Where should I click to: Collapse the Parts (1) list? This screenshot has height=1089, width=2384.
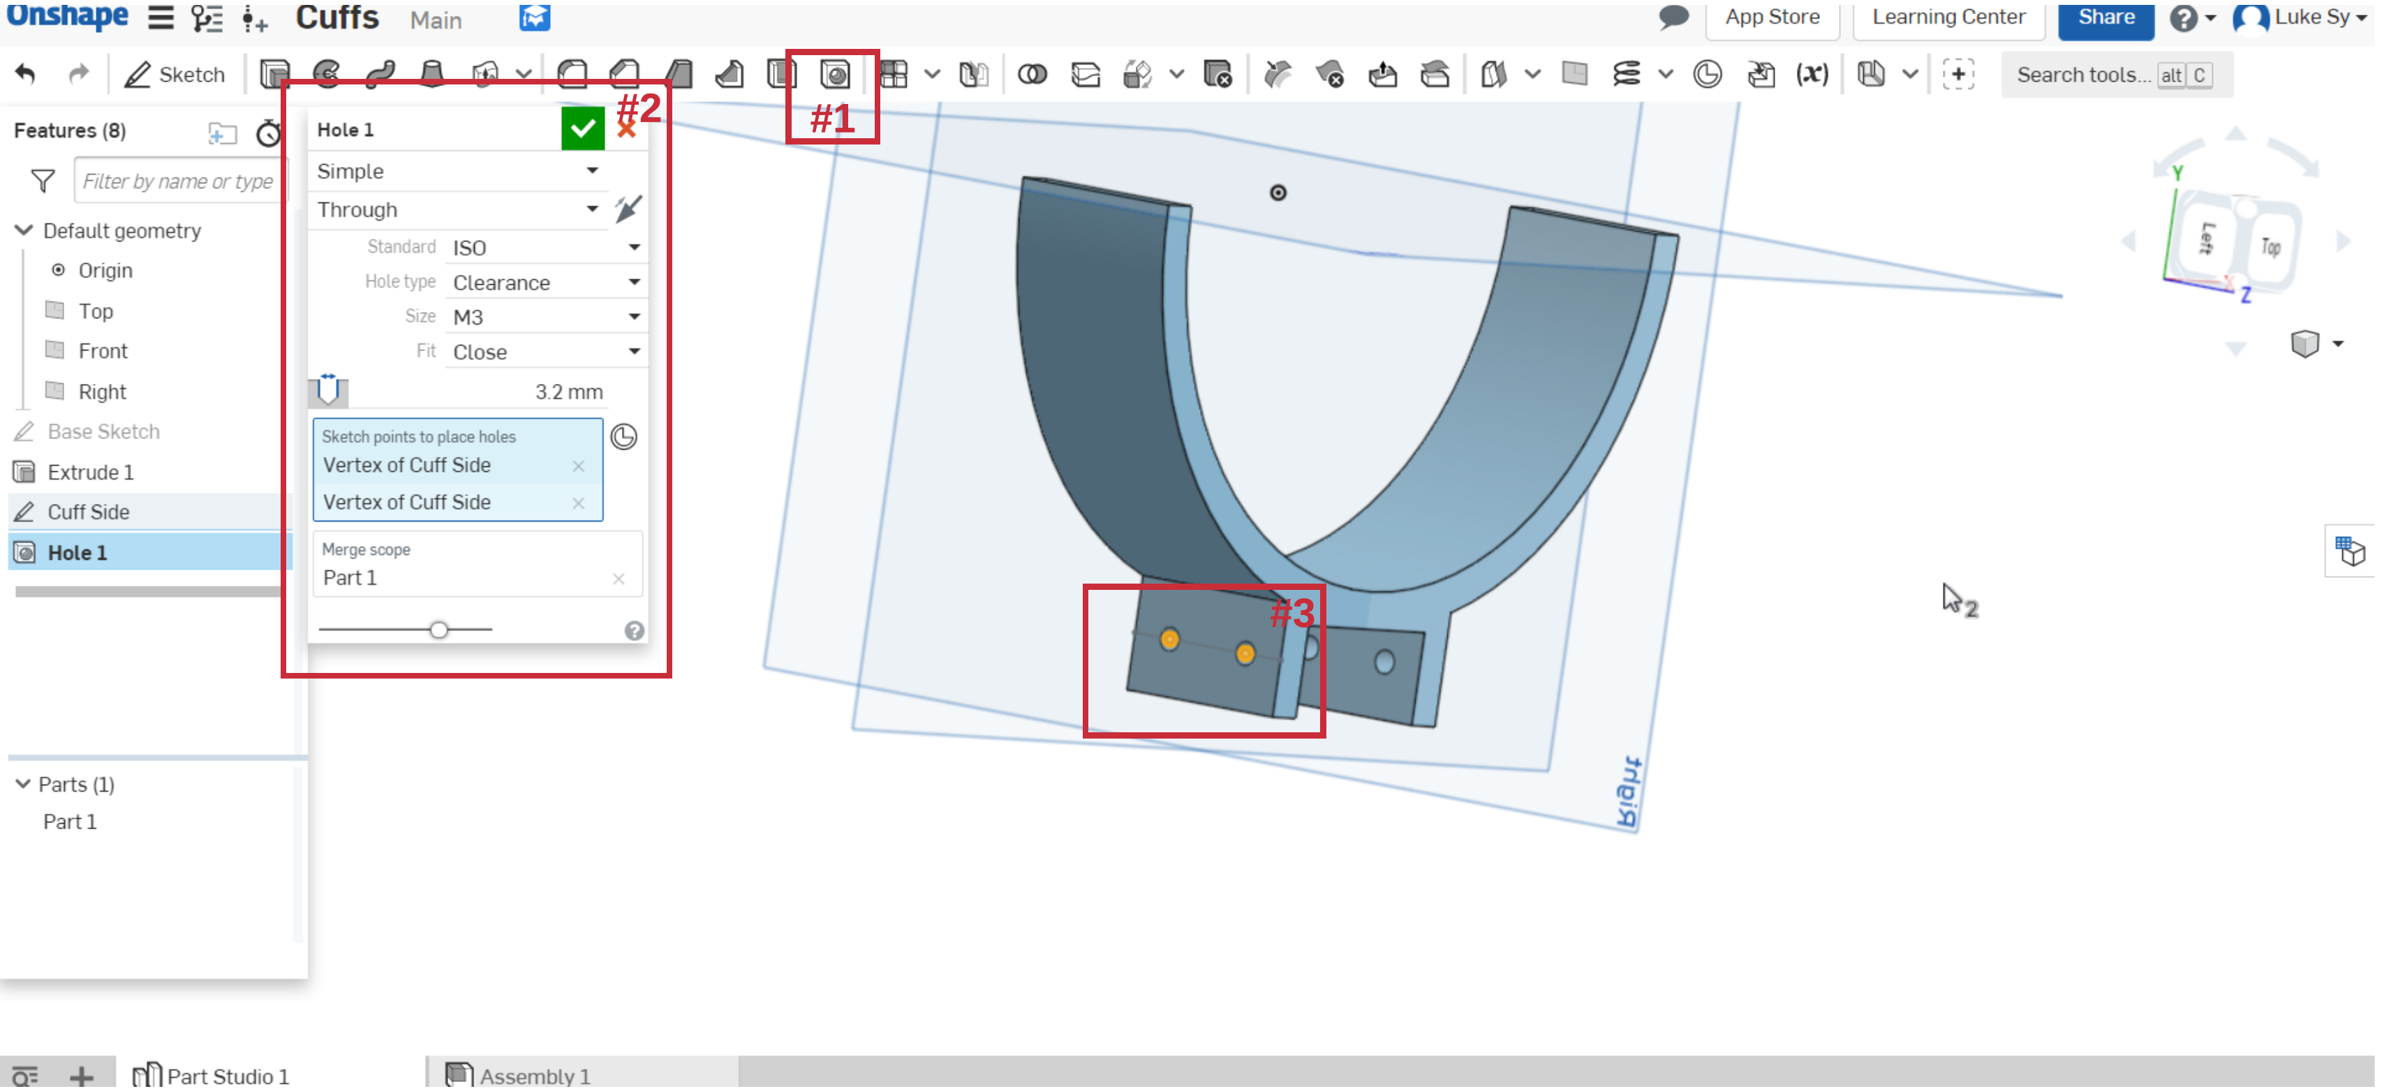23,784
